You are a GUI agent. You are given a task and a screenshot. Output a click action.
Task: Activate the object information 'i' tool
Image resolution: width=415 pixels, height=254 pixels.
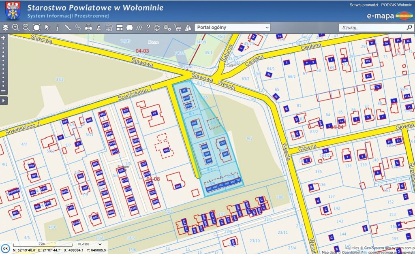tap(57, 28)
